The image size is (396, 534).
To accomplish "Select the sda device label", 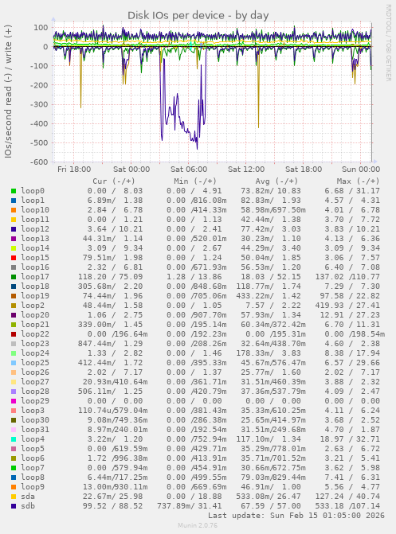I will pos(28,497).
